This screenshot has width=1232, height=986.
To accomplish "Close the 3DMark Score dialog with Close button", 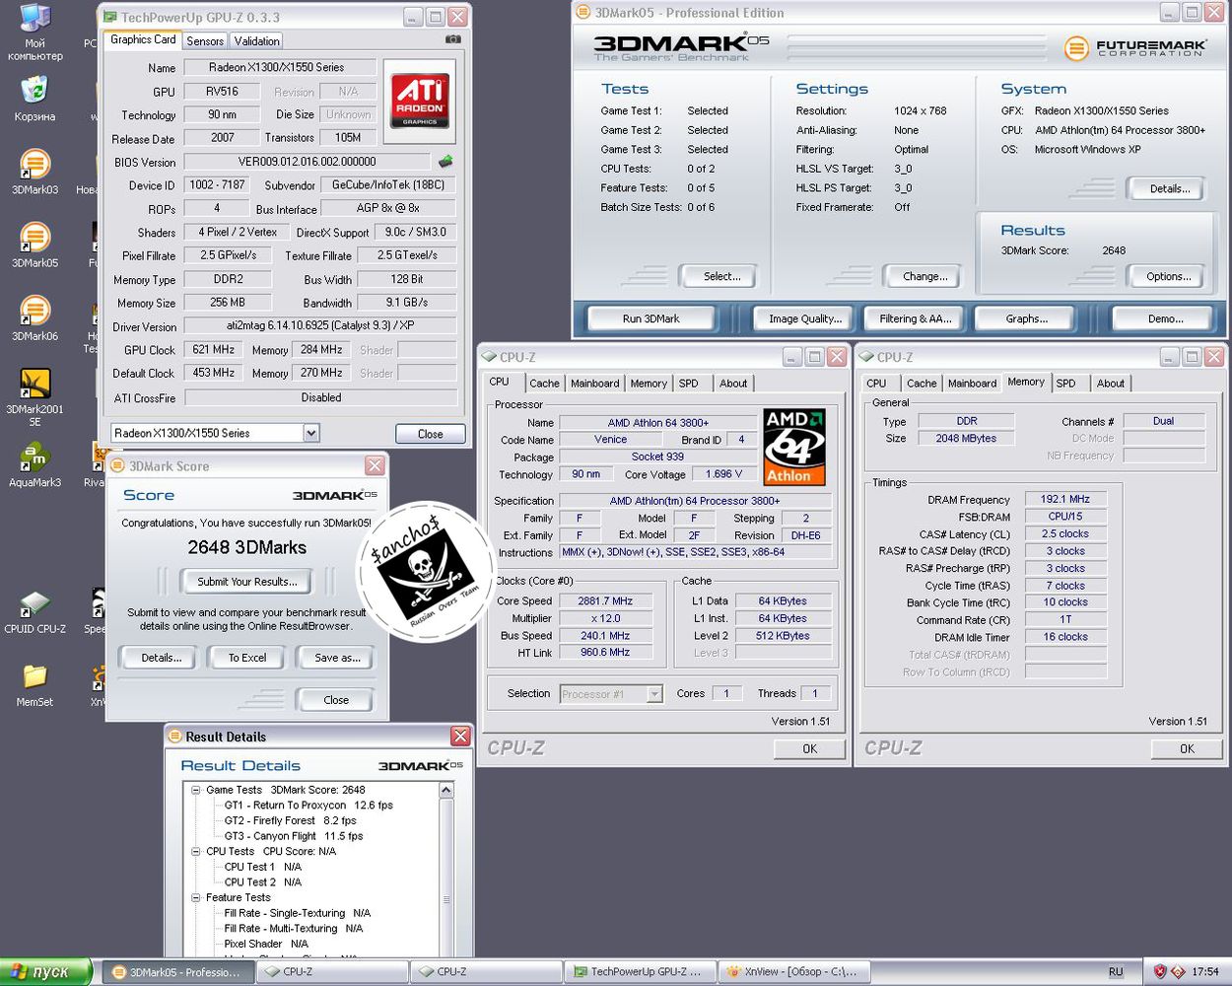I will click(x=336, y=700).
